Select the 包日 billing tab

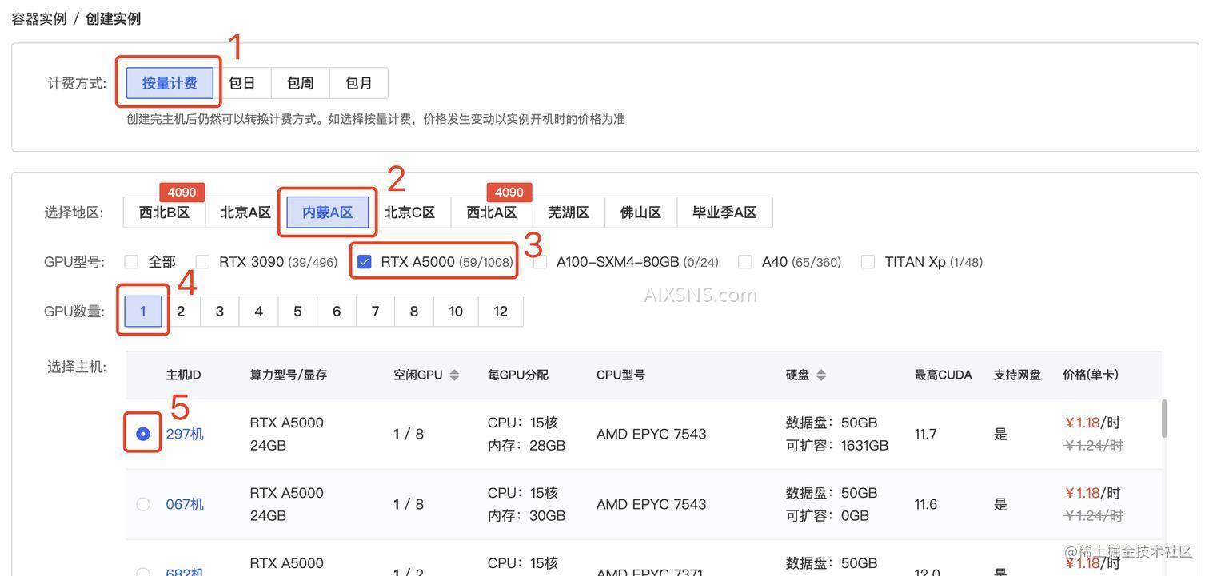(241, 82)
